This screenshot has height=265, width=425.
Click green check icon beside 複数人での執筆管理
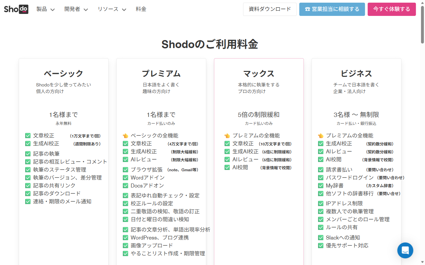point(321,211)
